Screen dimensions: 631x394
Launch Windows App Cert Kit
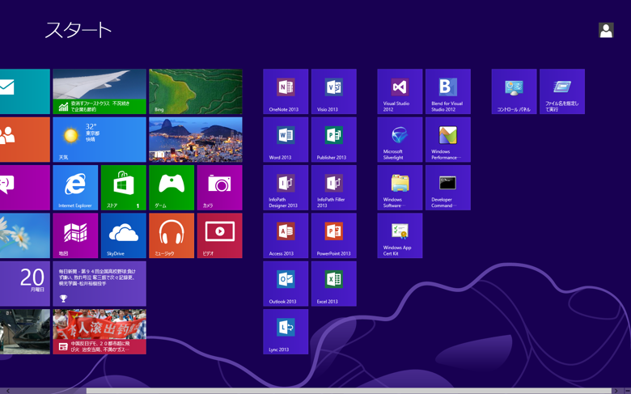click(400, 235)
